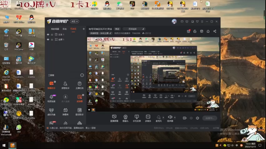Screen dimensions: 266x149
Task: Click the 修改 title edit button
Action: click(x=117, y=29)
